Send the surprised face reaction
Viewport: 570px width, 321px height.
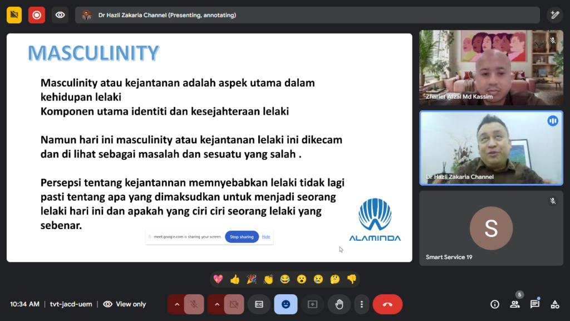pos(301,279)
